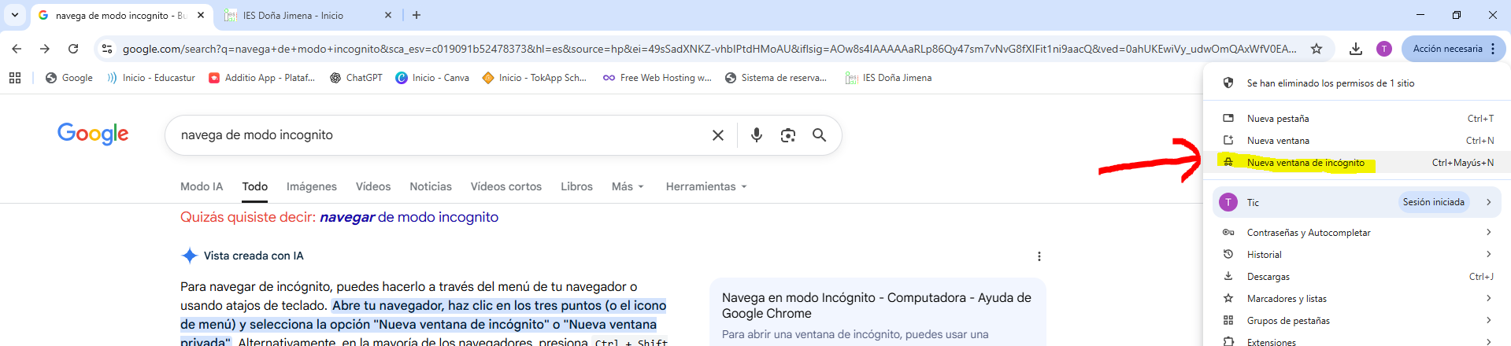Clear the search box with X icon
The height and width of the screenshot is (346, 1511).
click(x=717, y=135)
